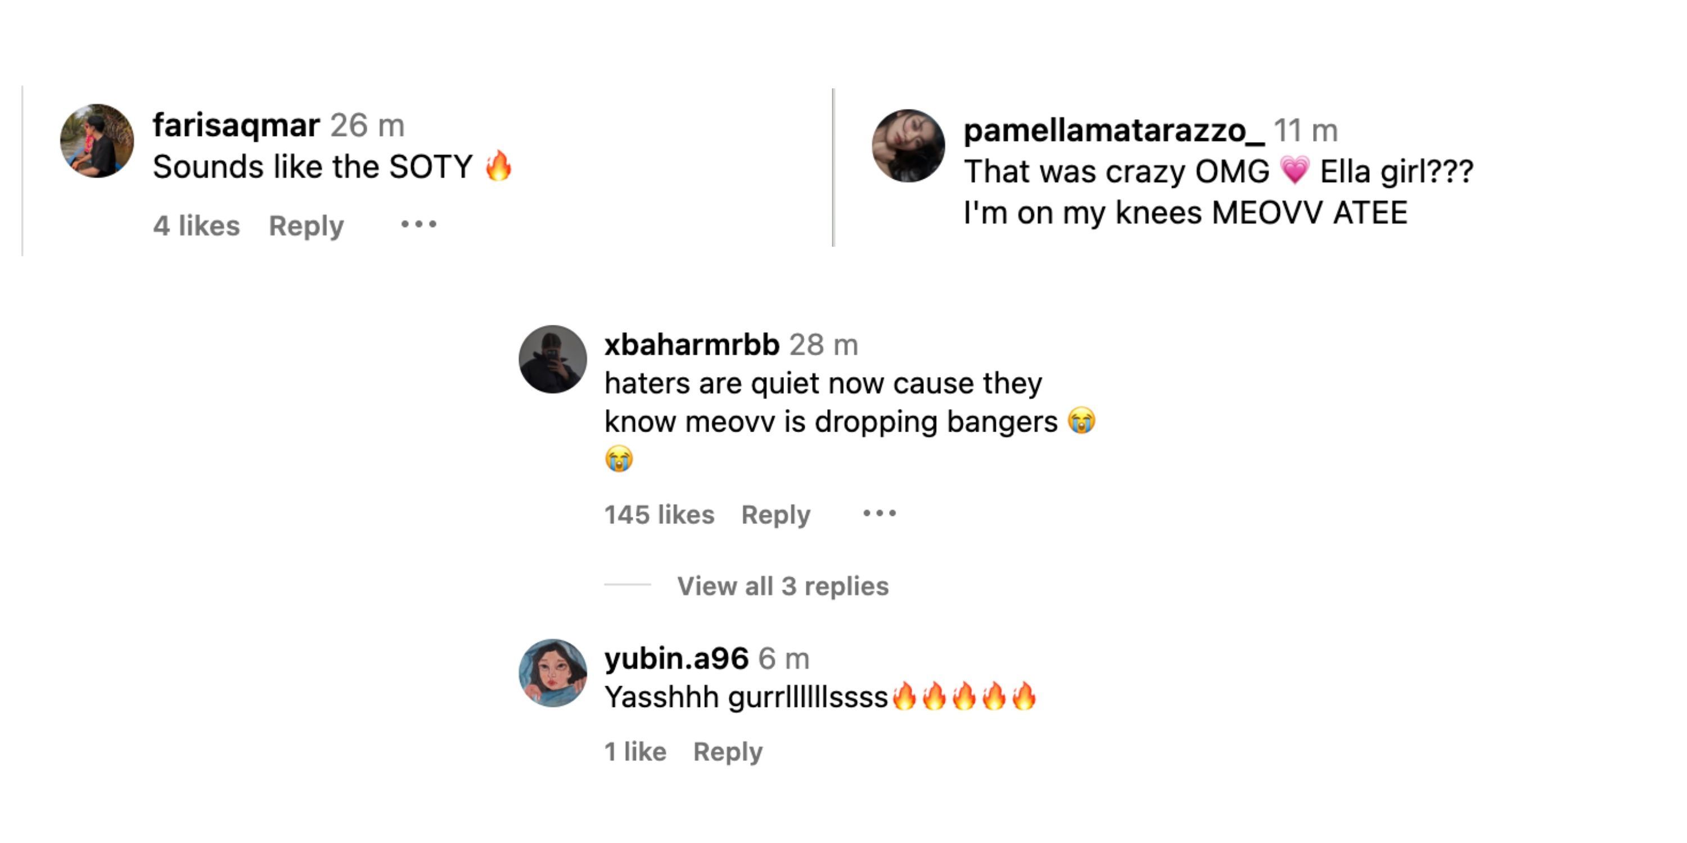The width and height of the screenshot is (1687, 843).
Task: View 4 likes on farisaqmar's comment
Action: point(196,226)
